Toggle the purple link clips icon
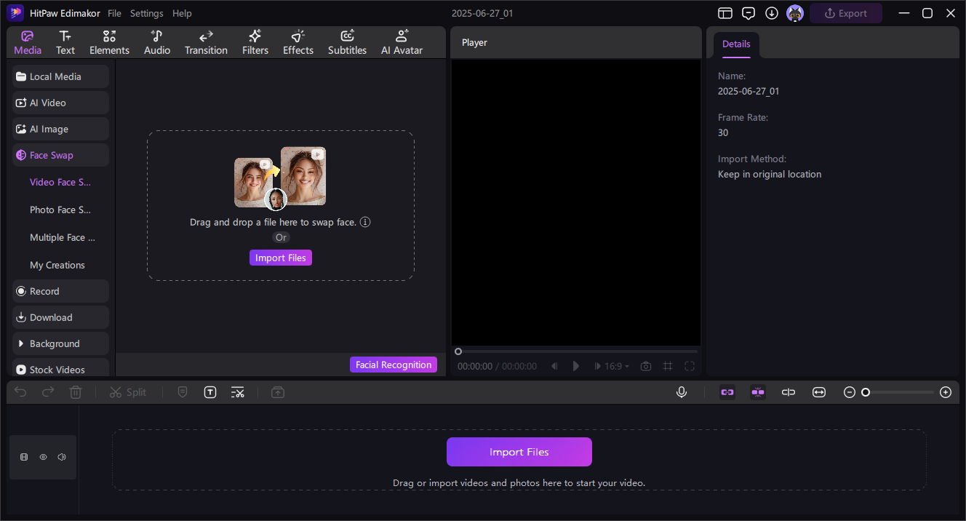This screenshot has width=966, height=521. [x=727, y=392]
